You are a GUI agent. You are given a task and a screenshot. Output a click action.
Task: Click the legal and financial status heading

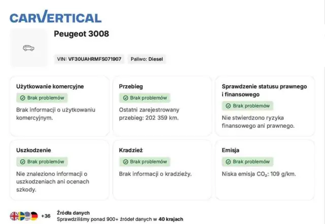264,90
